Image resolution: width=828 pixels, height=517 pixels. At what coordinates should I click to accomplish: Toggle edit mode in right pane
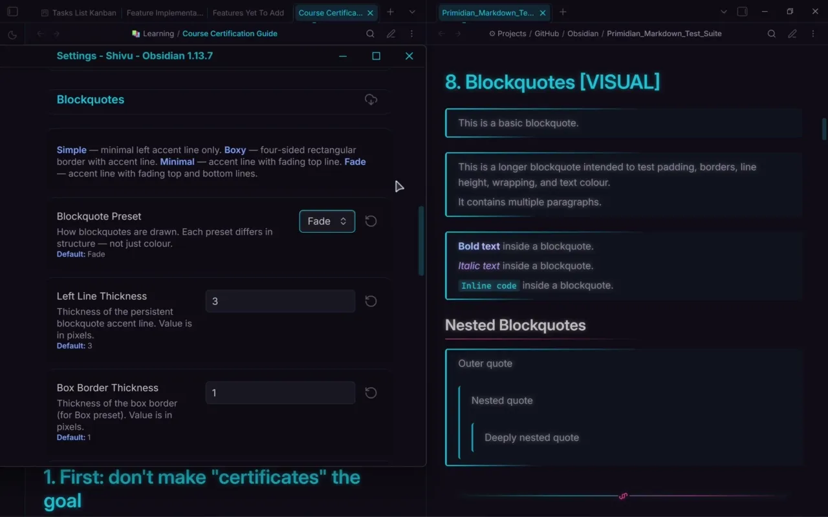(x=792, y=34)
